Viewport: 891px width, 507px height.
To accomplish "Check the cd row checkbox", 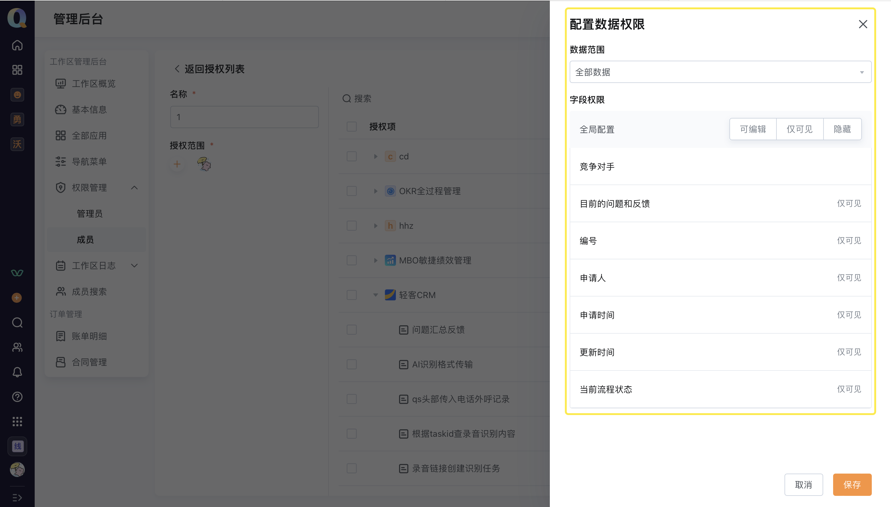I will (352, 156).
